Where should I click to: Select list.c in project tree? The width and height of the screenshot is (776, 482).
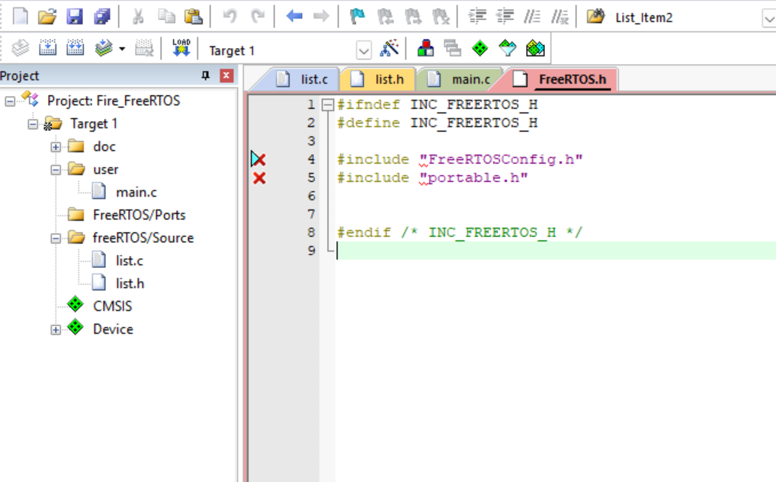tap(129, 260)
